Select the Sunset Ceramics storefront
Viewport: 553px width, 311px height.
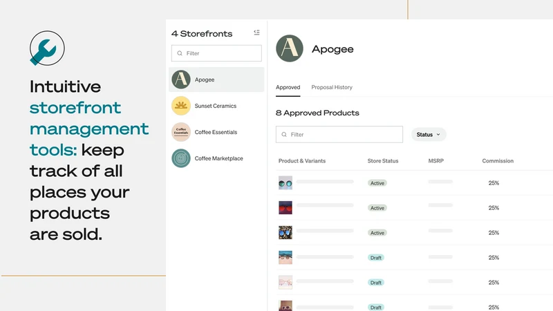coord(216,106)
